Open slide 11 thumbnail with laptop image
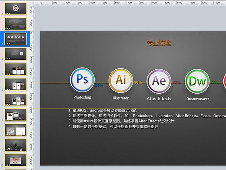This screenshot has height=170, width=226. click(16, 160)
